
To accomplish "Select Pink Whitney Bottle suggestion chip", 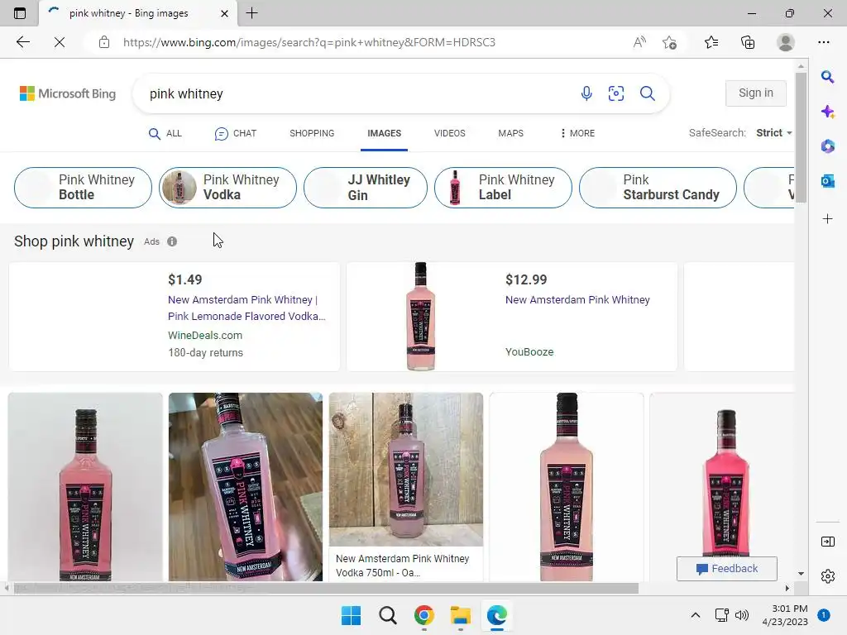I will [83, 188].
